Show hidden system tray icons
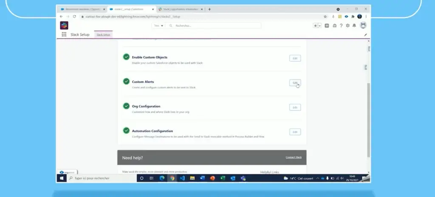 click(318, 178)
